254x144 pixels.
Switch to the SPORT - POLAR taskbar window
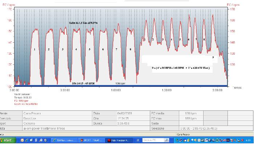pyautogui.click(x=91, y=140)
